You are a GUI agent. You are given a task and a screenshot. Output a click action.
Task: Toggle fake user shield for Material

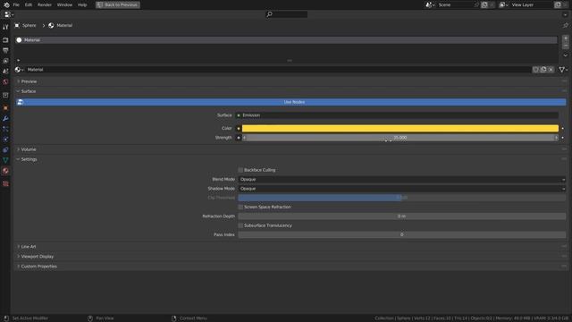point(535,70)
